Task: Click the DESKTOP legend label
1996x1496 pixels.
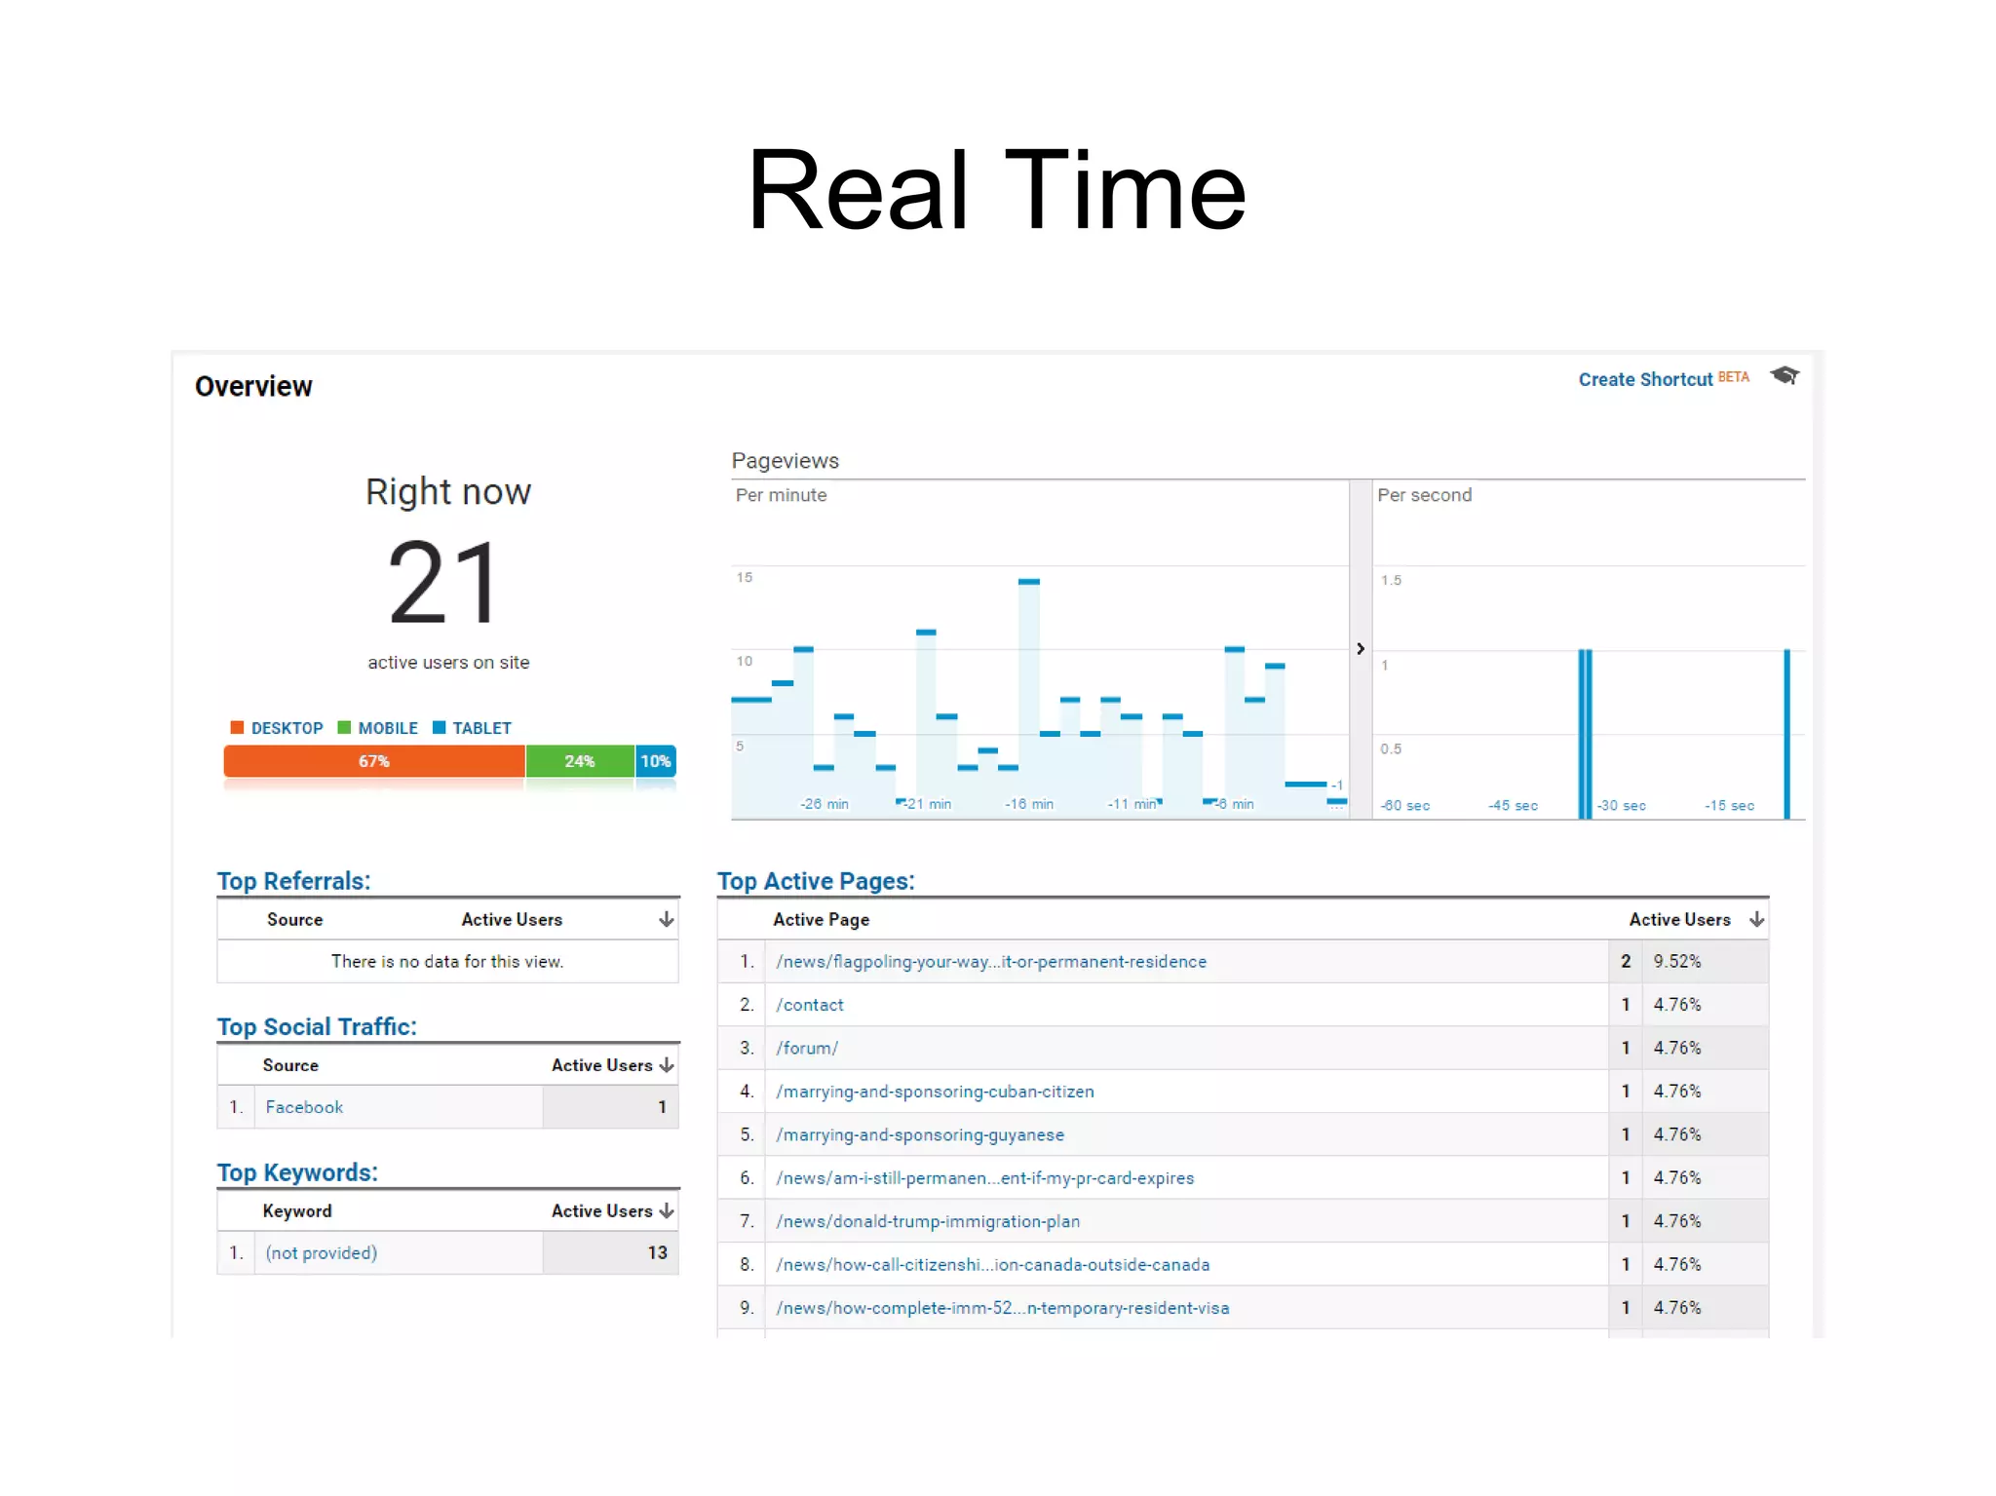Action: pyautogui.click(x=287, y=728)
